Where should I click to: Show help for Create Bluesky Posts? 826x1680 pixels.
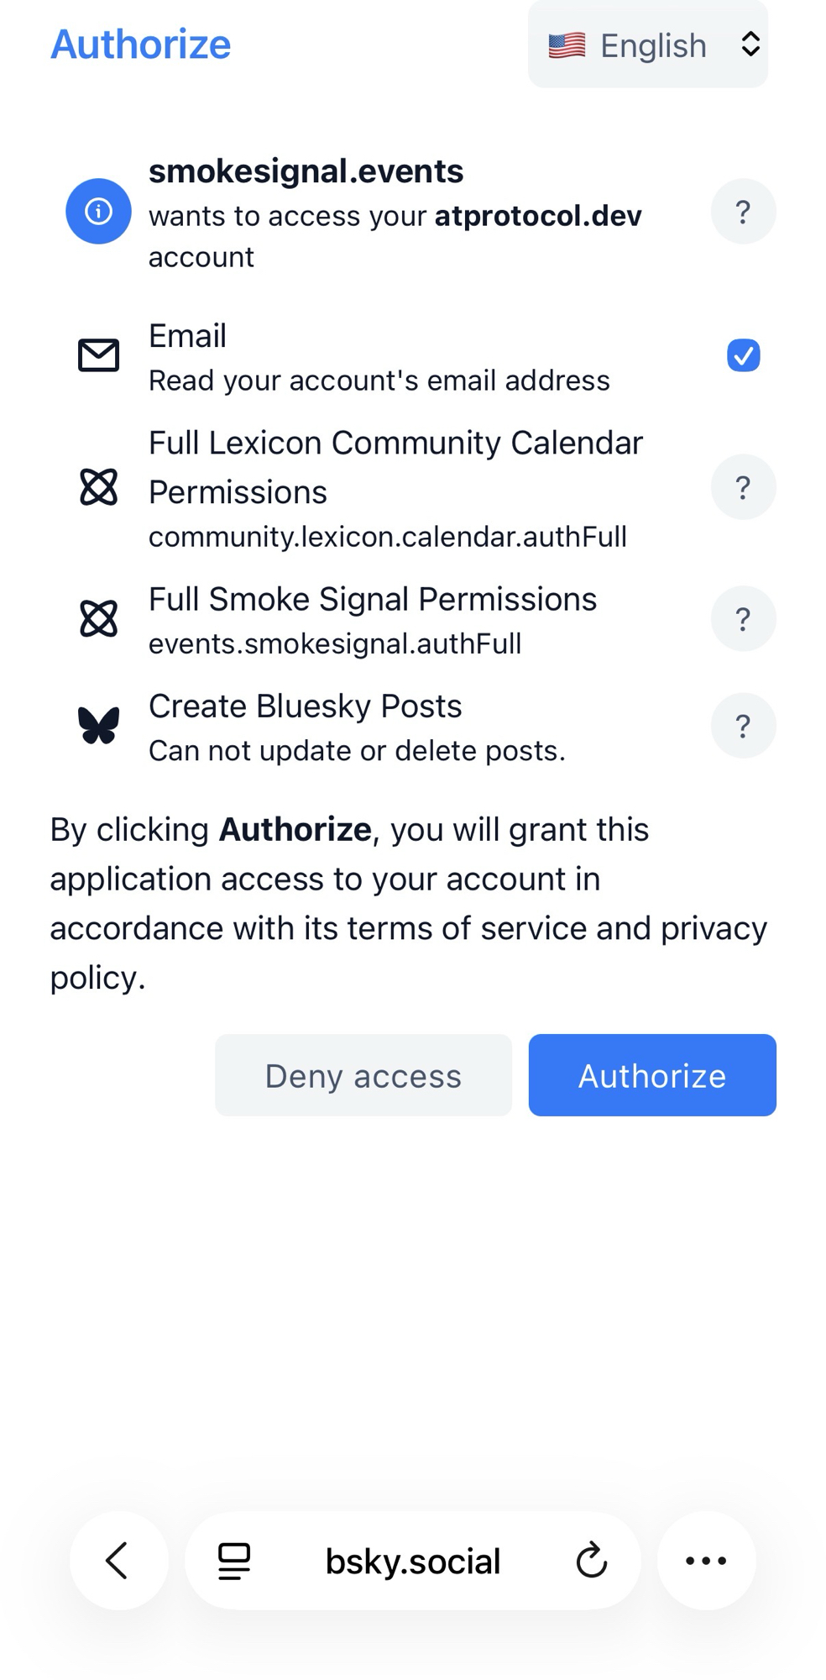tap(743, 726)
